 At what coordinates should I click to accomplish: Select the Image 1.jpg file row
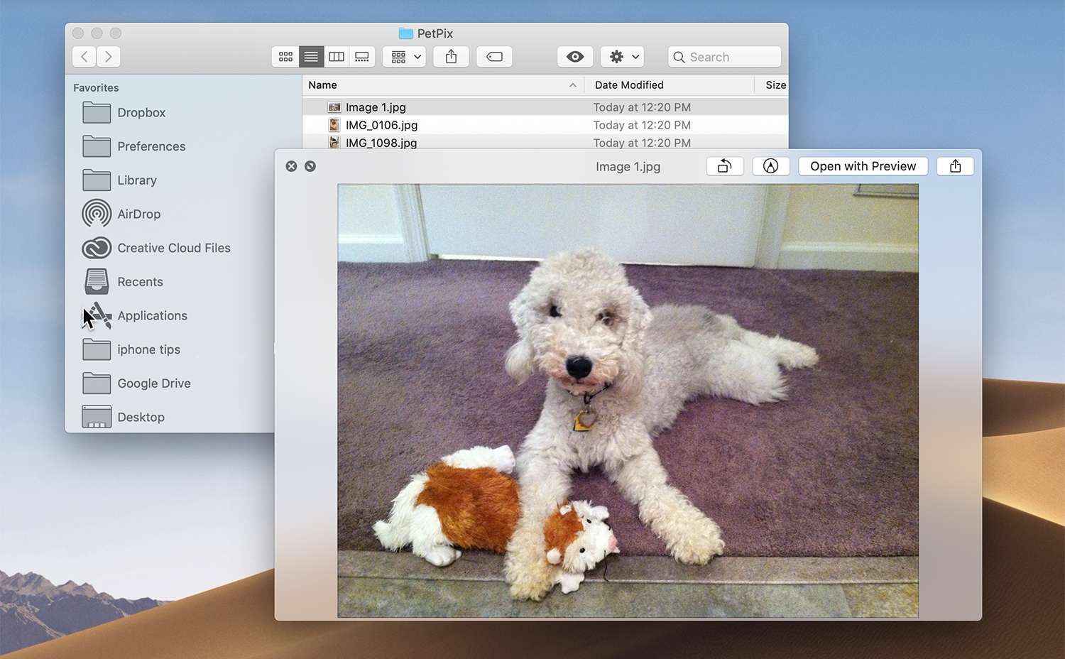pos(545,107)
